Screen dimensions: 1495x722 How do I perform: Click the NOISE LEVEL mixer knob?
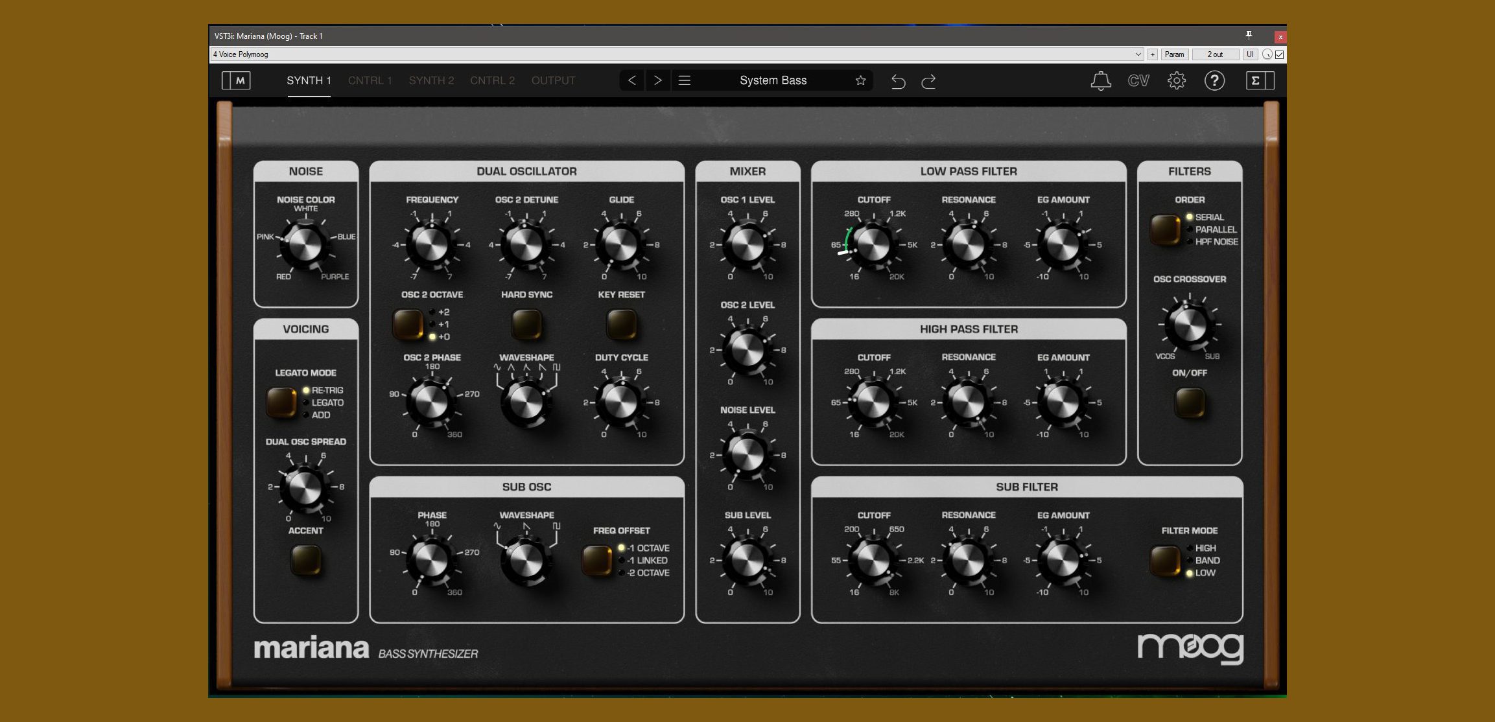pyautogui.click(x=747, y=455)
